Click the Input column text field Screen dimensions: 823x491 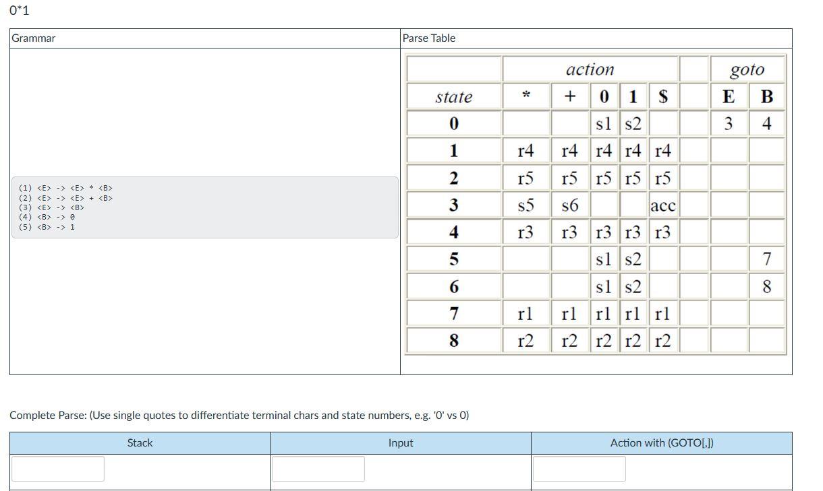[317, 468]
